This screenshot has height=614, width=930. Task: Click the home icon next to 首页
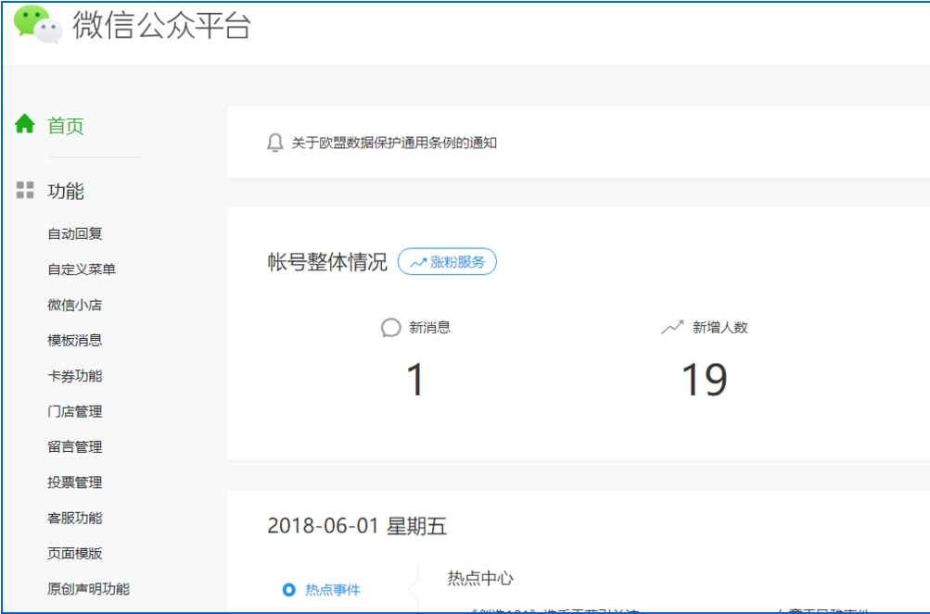[x=24, y=125]
